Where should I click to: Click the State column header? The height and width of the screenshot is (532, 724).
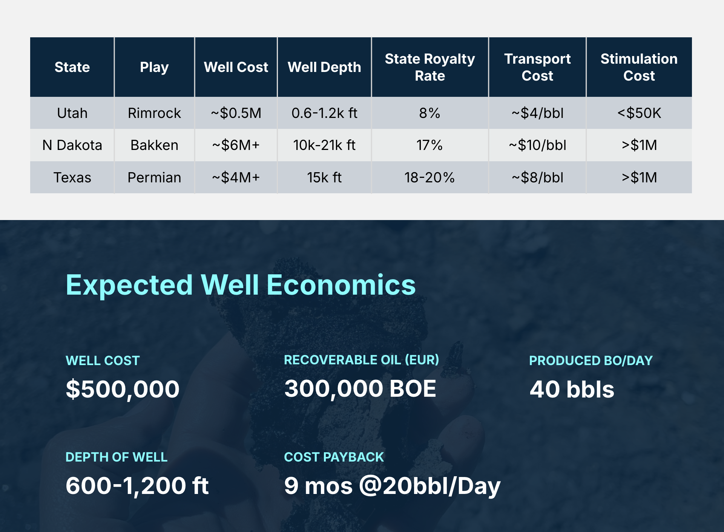(x=72, y=67)
